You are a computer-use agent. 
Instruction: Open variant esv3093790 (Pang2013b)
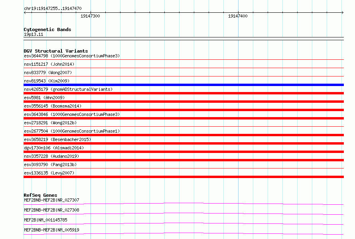(x=50, y=165)
